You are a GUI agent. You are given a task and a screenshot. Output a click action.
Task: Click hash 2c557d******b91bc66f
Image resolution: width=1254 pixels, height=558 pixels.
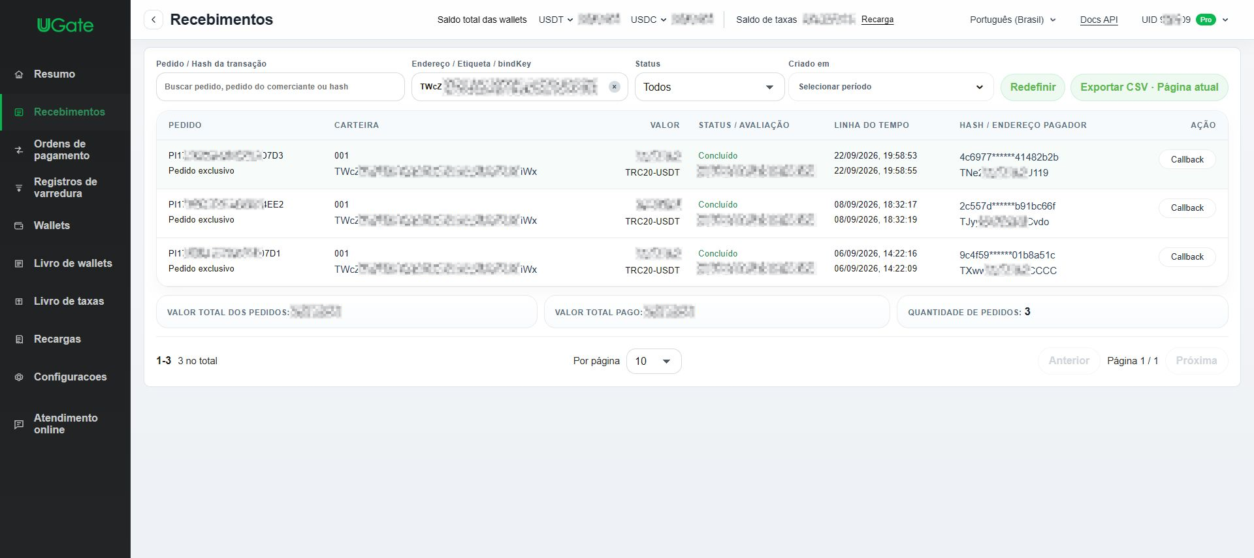pyautogui.click(x=1007, y=206)
